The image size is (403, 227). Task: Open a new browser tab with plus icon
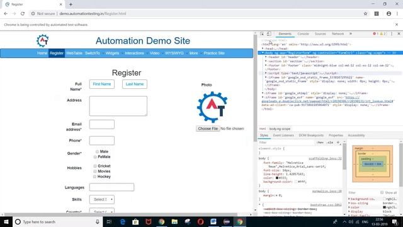71,4
